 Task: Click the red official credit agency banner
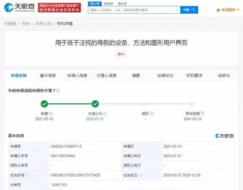point(59,8)
